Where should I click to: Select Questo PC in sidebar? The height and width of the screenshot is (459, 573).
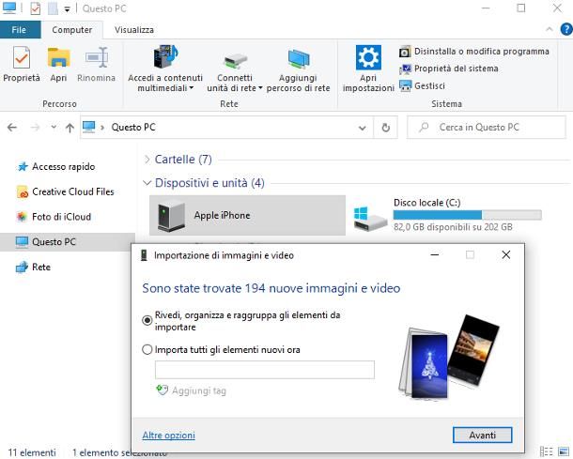coord(68,242)
